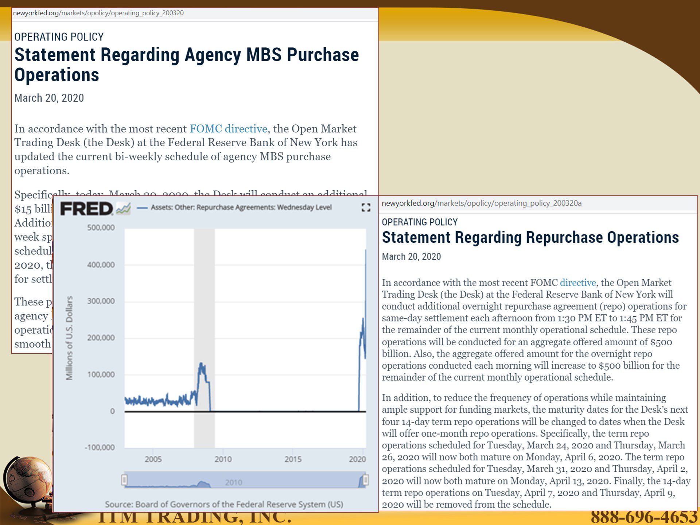Click March 20, 2020 date under MBS heading
Screen dimensions: 700x525
49,98
